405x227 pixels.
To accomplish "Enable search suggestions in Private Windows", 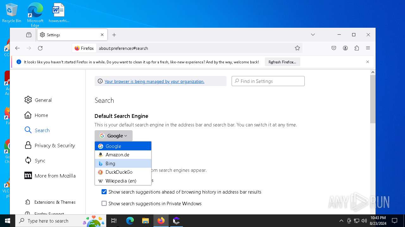I will point(104,203).
